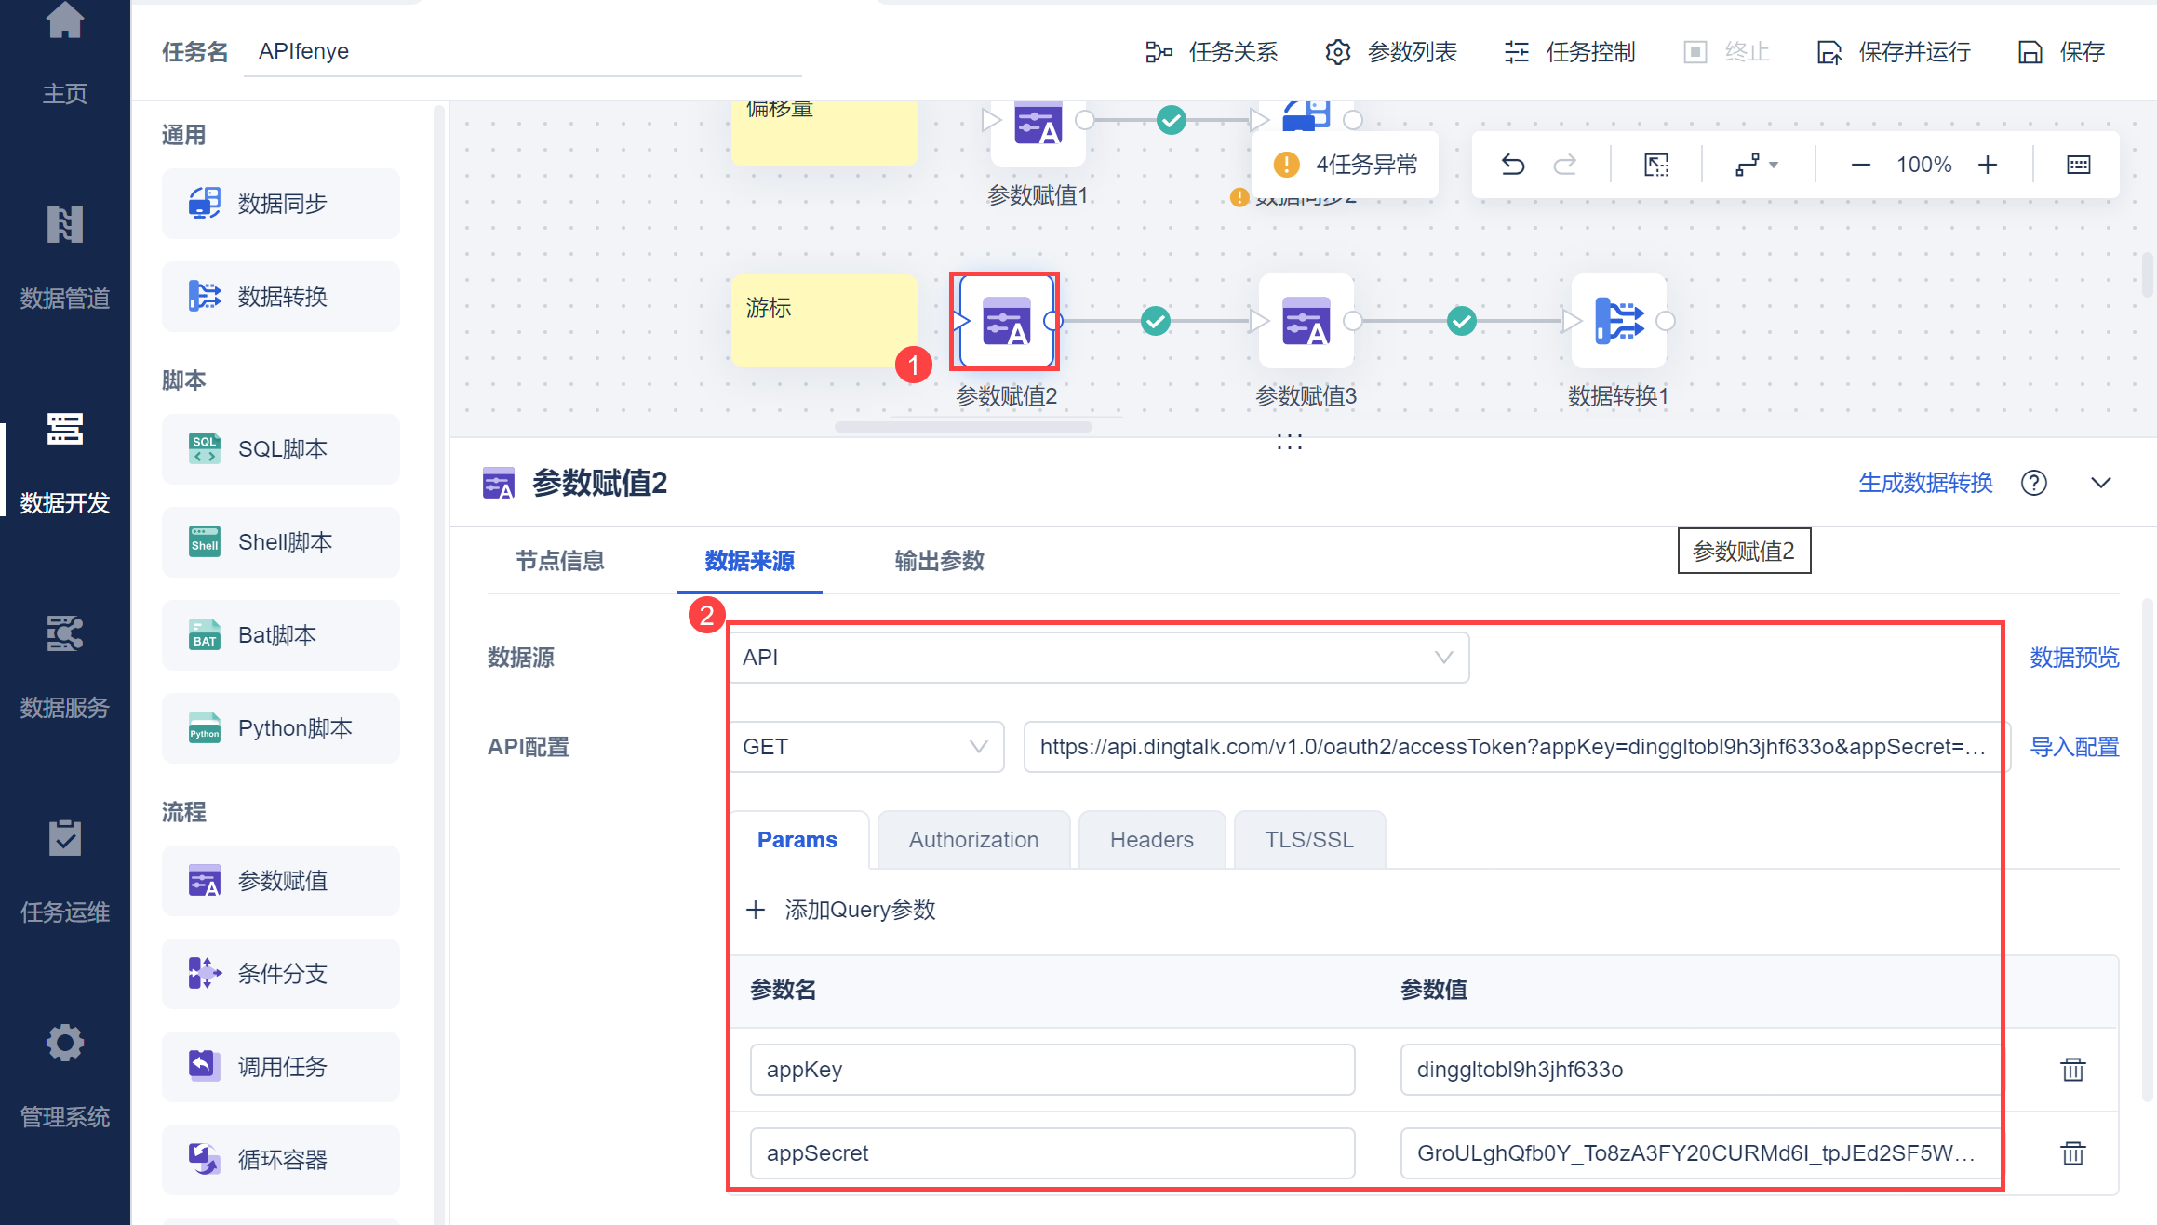Delete the appSecret parameter row
The height and width of the screenshot is (1225, 2157).
2072,1153
